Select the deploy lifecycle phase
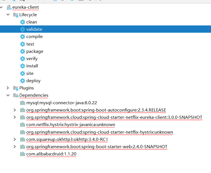 tap(33, 81)
